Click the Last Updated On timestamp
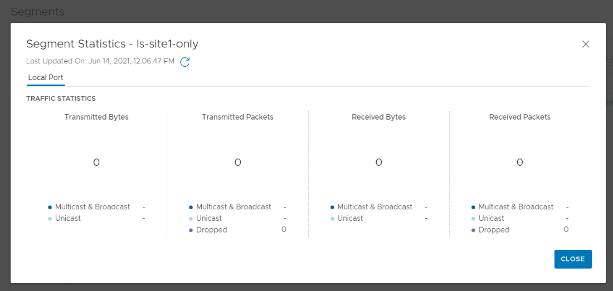 point(100,61)
